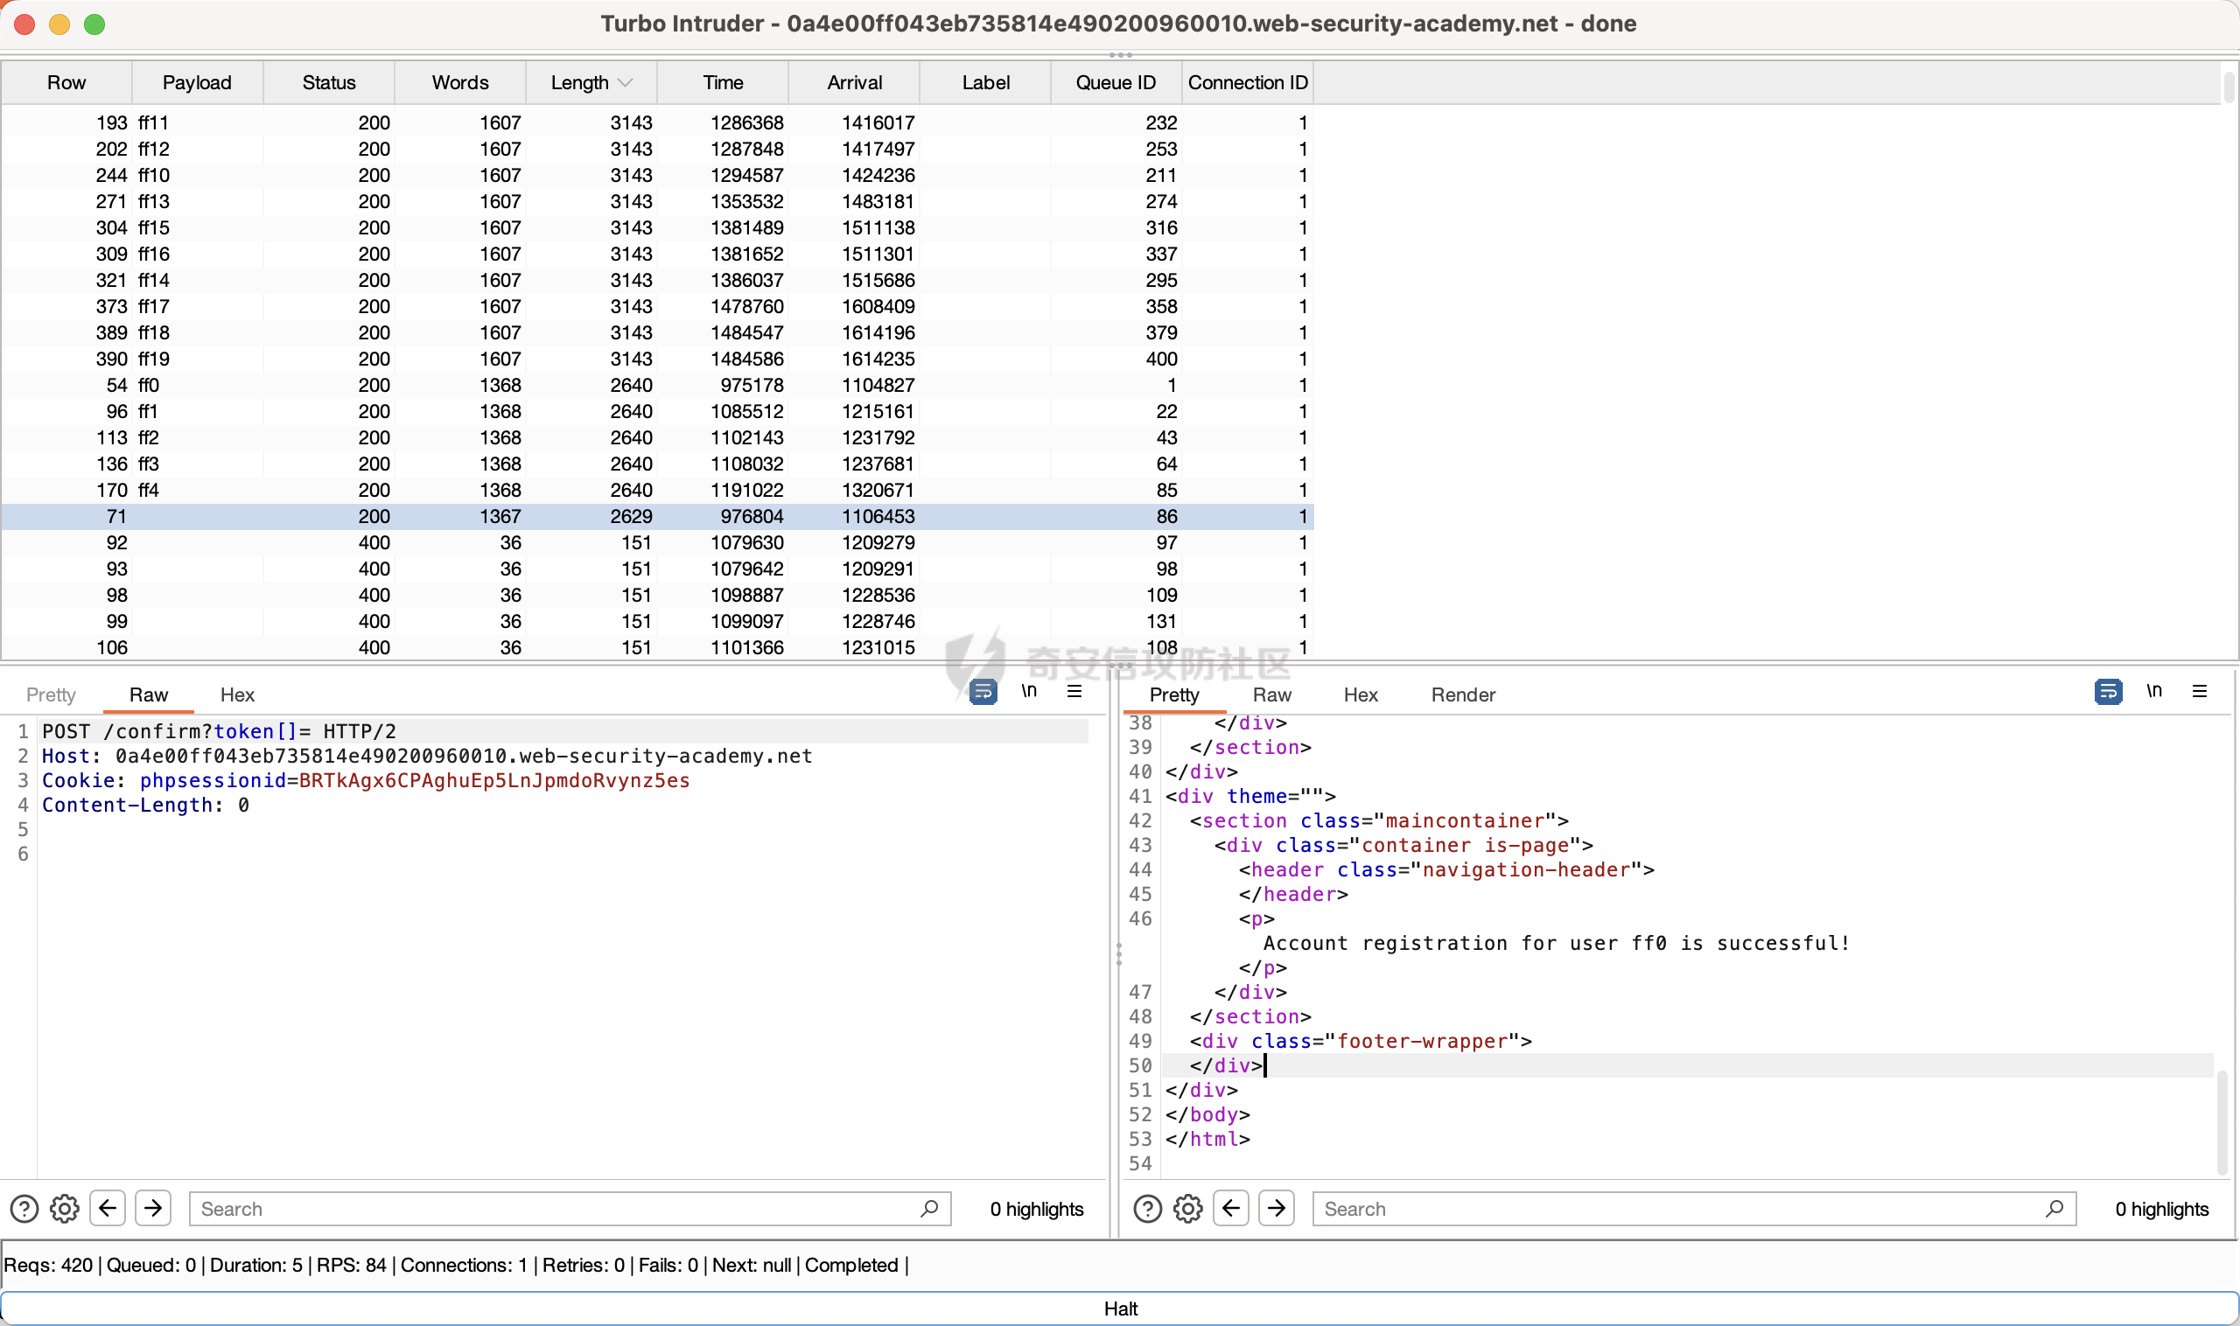Switch response pane to Hex tab
This screenshot has height=1326, width=2240.
(x=1361, y=694)
